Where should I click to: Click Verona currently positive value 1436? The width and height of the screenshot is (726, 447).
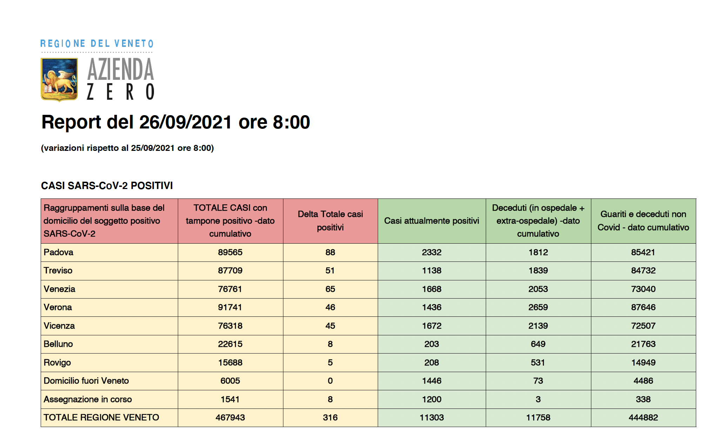click(432, 307)
